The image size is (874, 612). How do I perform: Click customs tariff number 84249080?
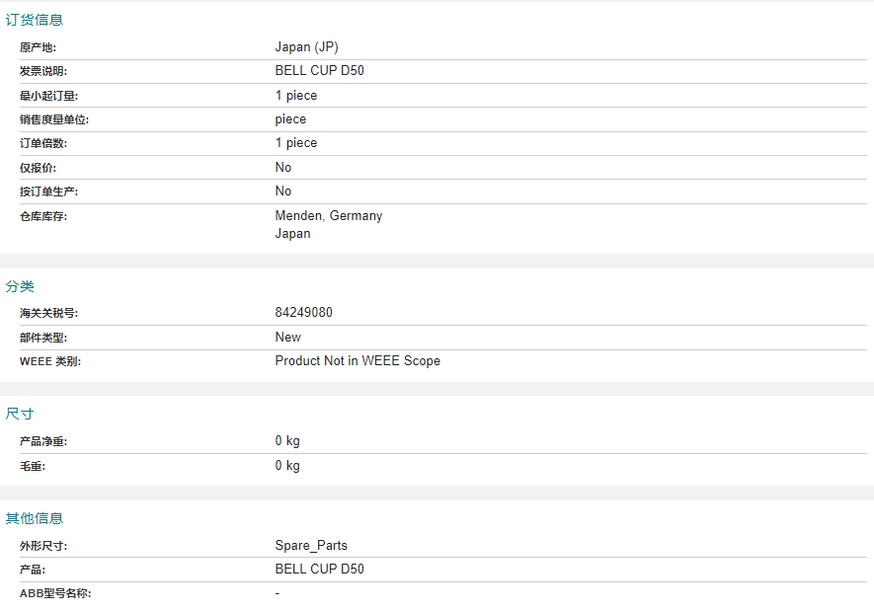tap(304, 312)
